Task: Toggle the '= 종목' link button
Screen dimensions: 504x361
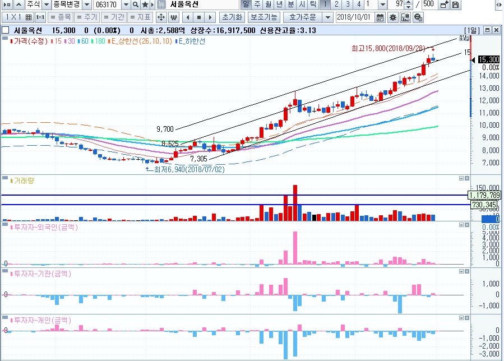Action: pos(61,17)
